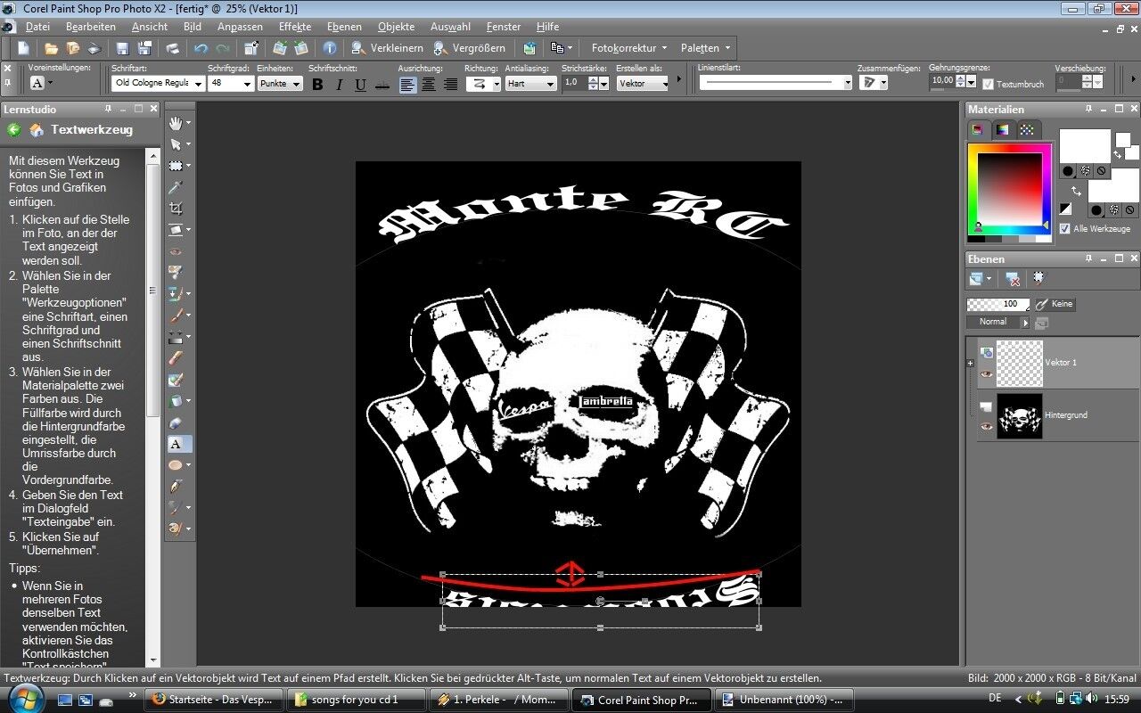Expand the Vektor 1 layer tree
The height and width of the screenshot is (713, 1141).
tap(970, 363)
